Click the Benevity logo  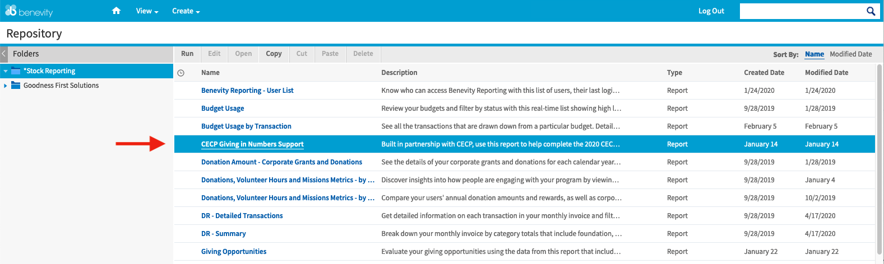click(29, 11)
